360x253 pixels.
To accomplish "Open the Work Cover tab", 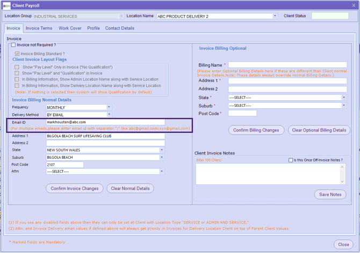I will (70, 28).
